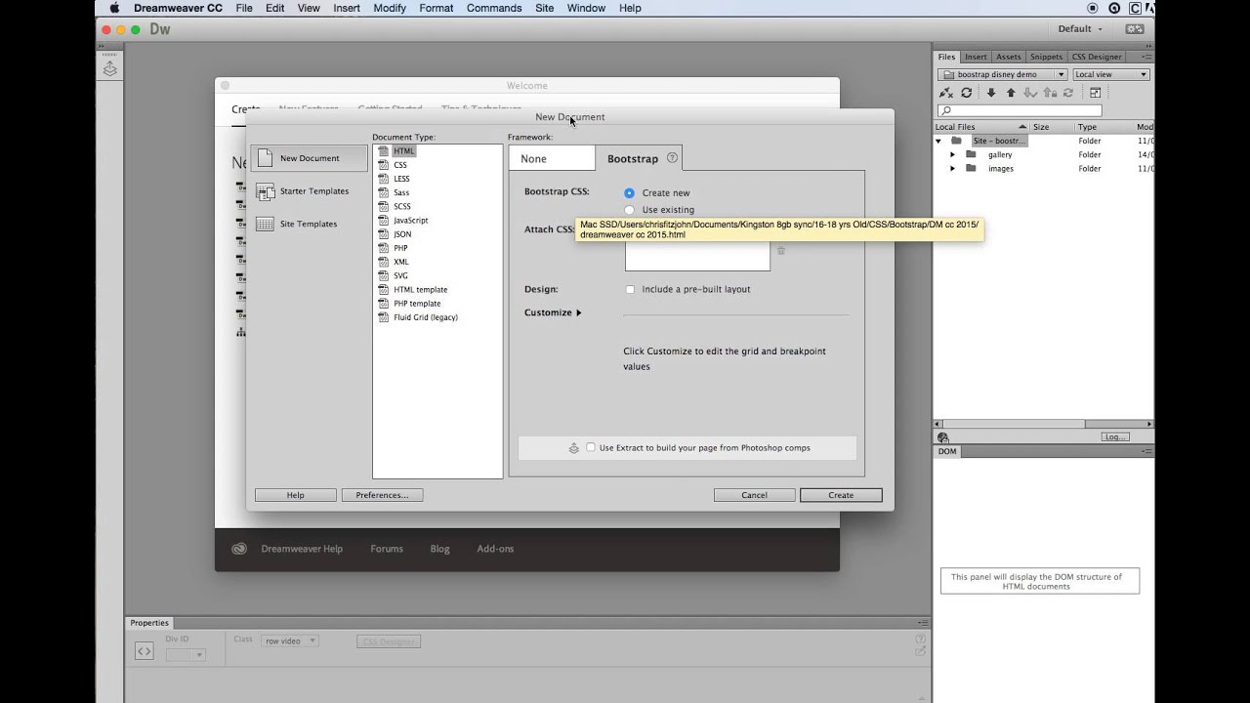Click the quick tag editor icon in Properties panel
The image size is (1250, 703).
click(x=920, y=650)
